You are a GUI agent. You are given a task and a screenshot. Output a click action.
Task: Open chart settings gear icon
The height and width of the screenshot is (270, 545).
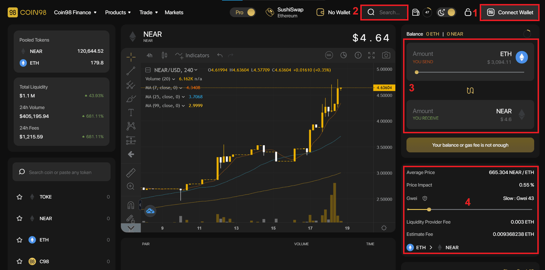click(384, 228)
